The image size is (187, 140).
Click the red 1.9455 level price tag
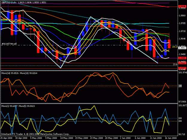[182, 58]
